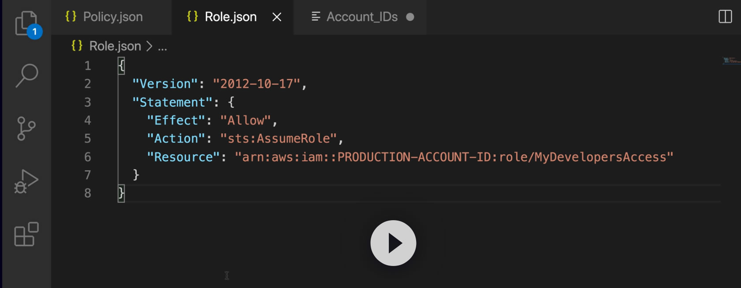The height and width of the screenshot is (288, 741).
Task: Switch to the Policy.json tab
Action: (113, 17)
